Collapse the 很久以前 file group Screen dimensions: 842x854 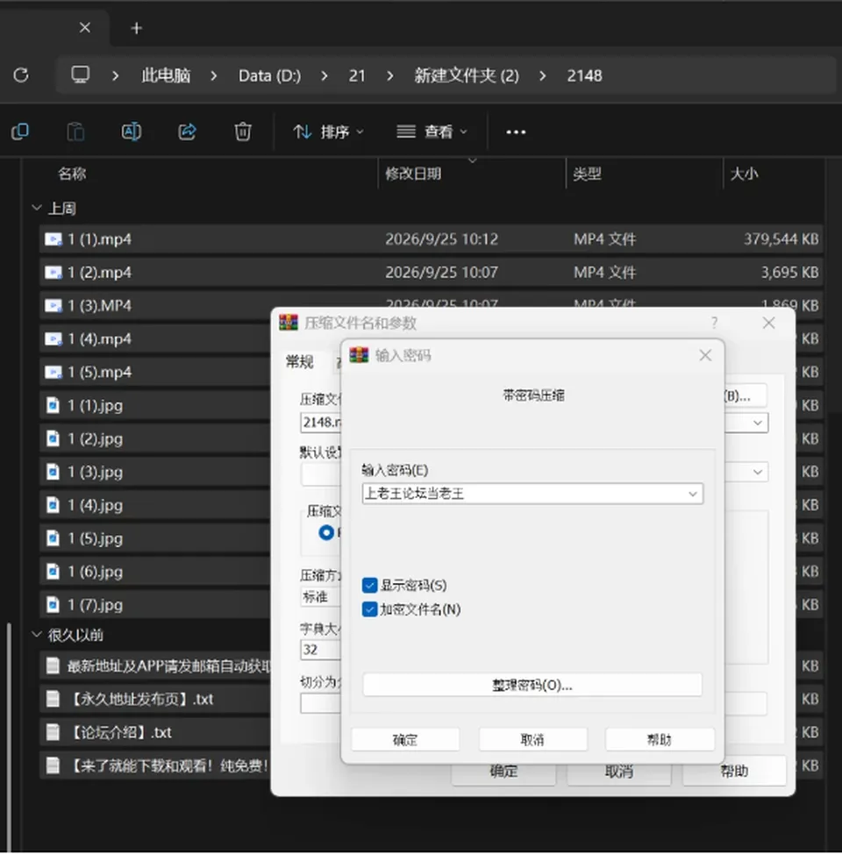pyautogui.click(x=37, y=634)
